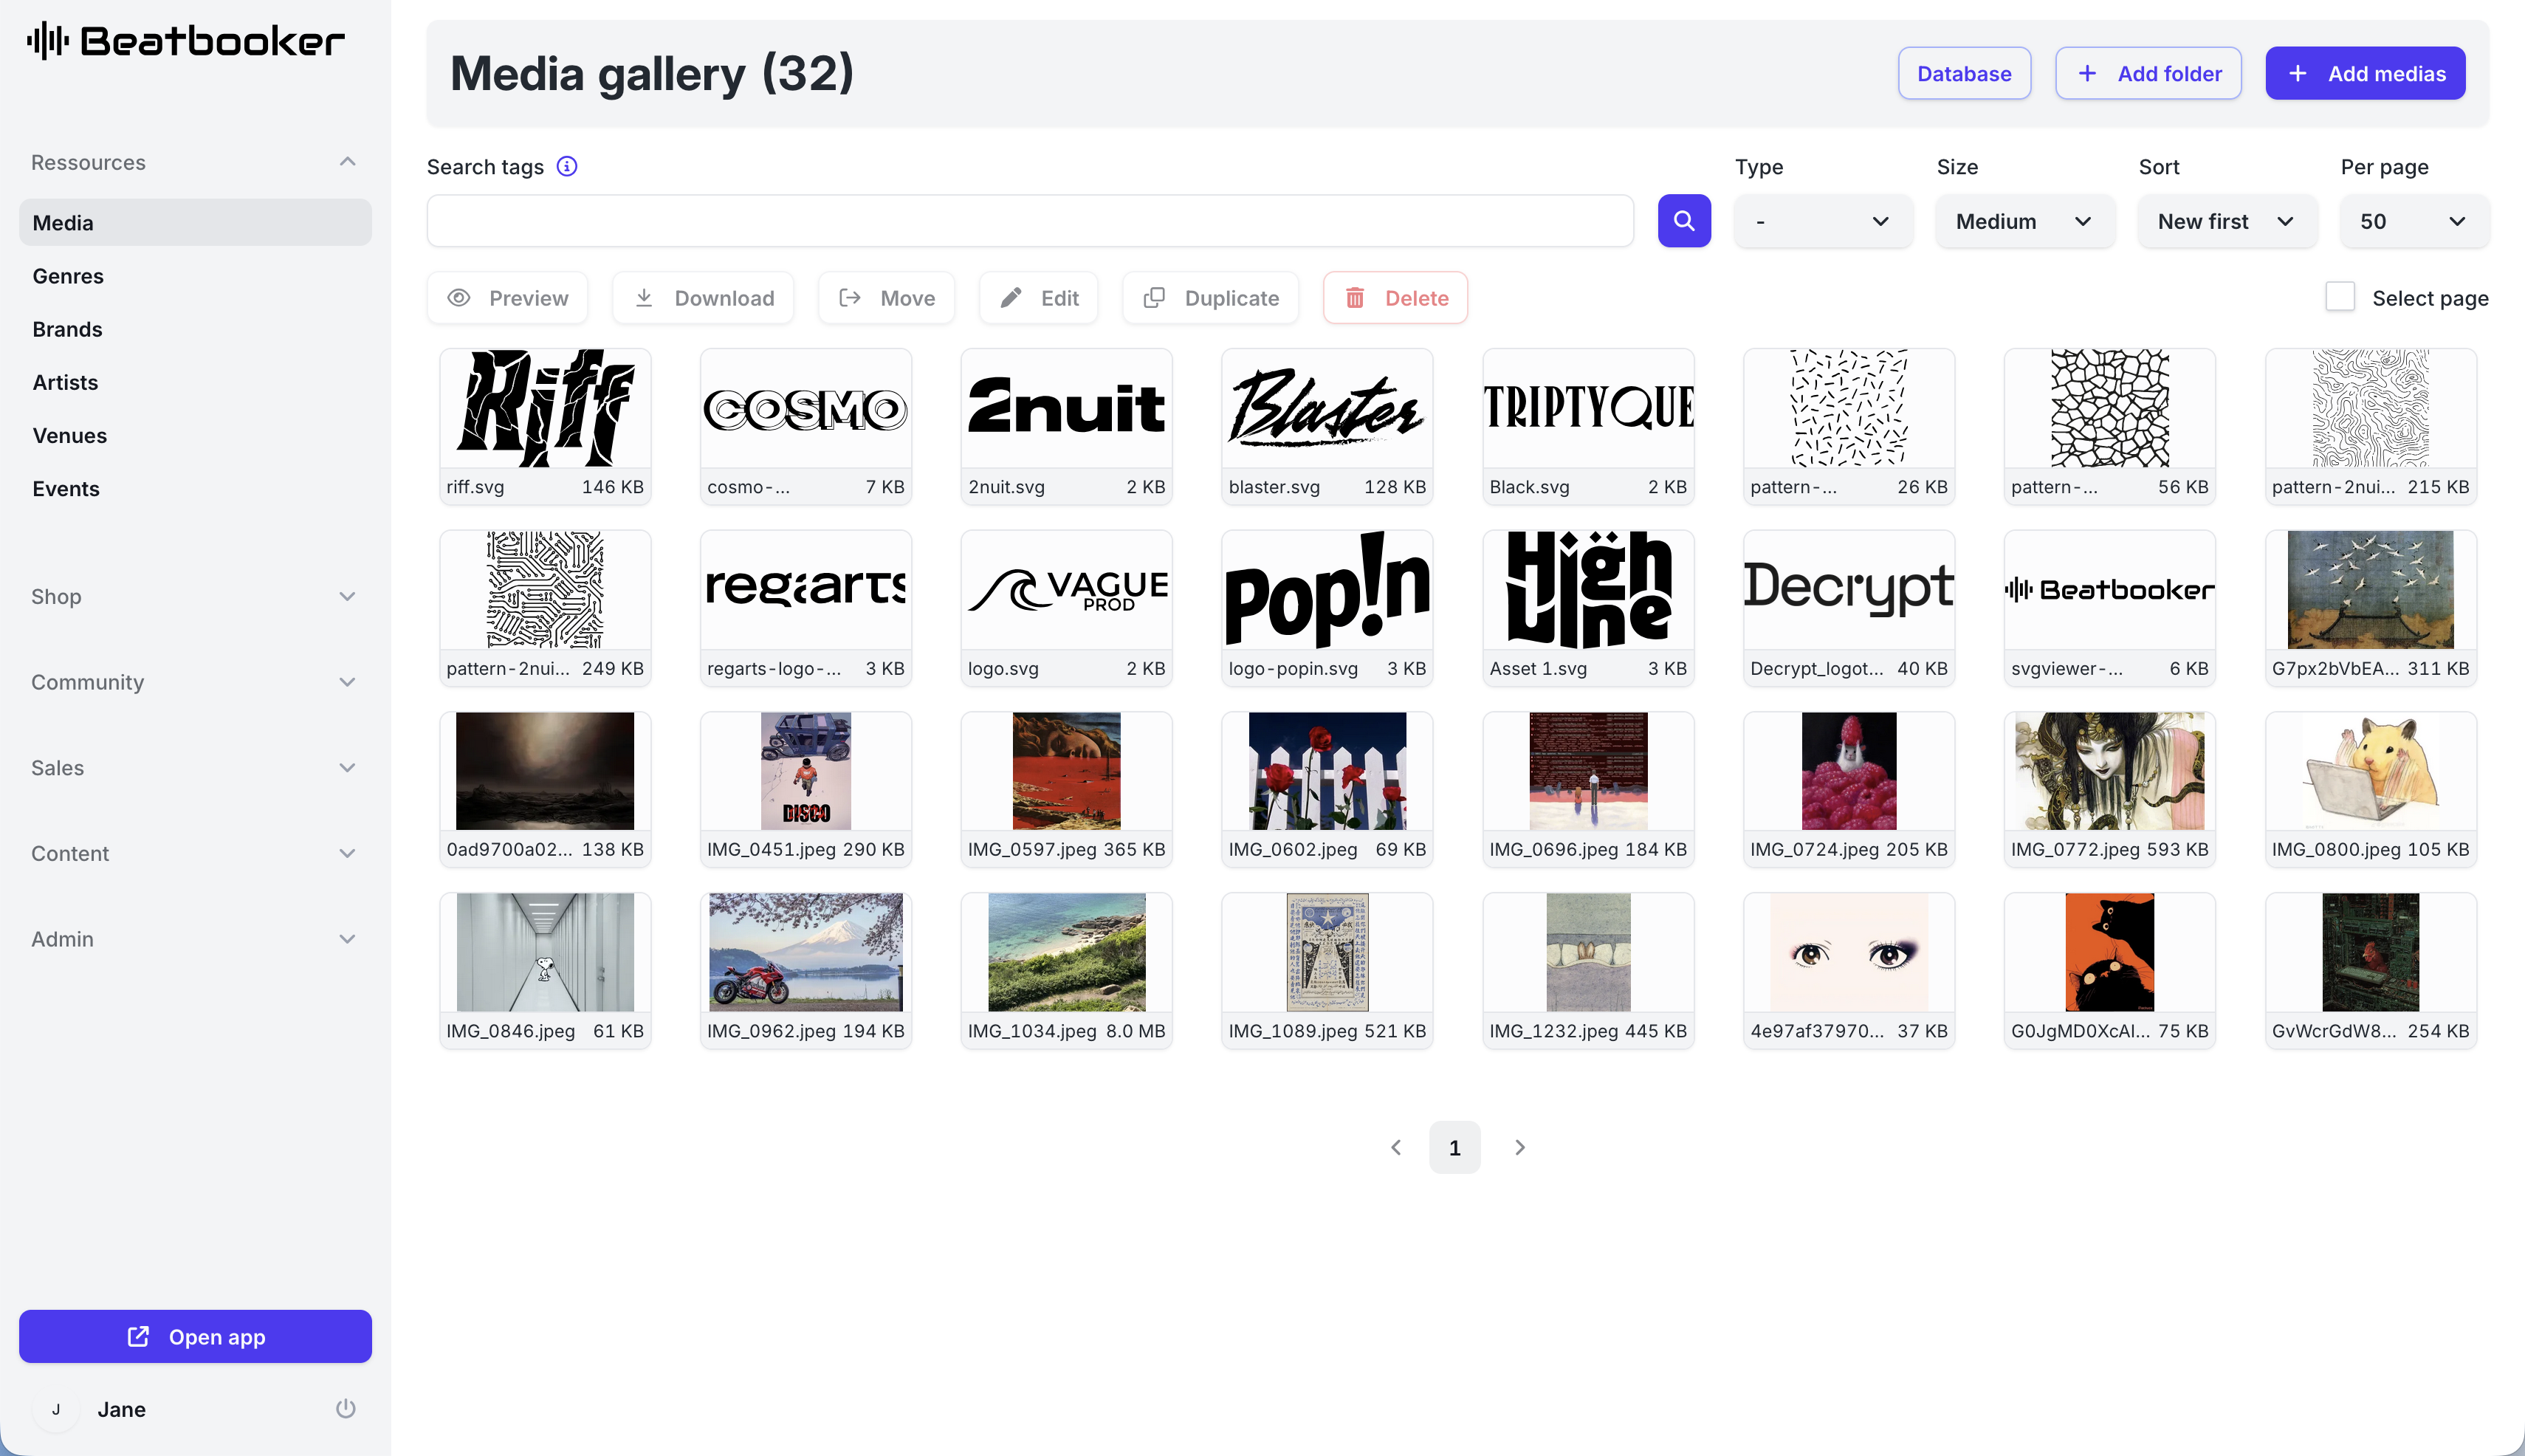Click the logout power icon beside Jane

coord(345,1408)
